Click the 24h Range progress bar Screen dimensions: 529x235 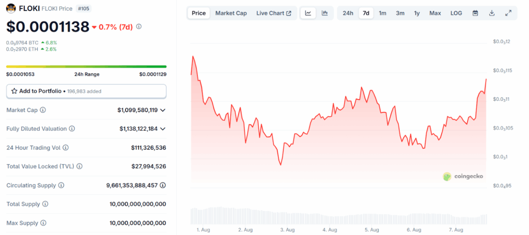tap(86, 67)
